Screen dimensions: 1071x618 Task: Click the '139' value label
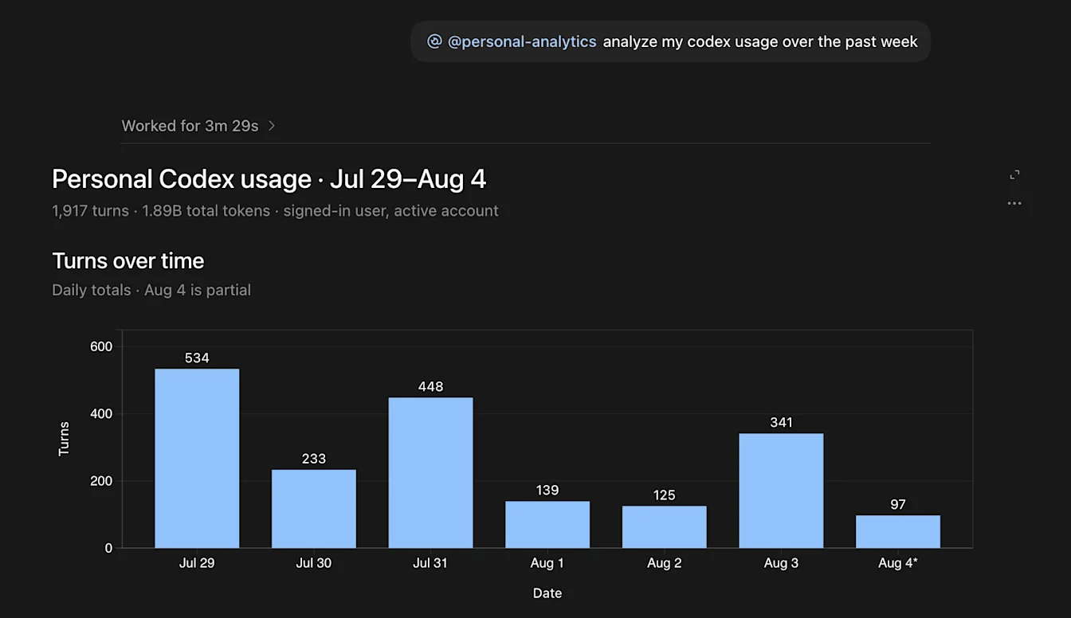pyautogui.click(x=547, y=491)
